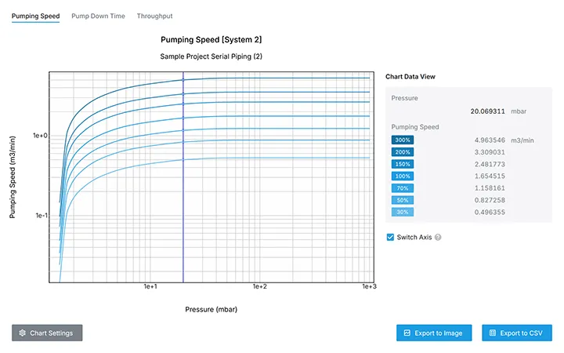Select the 70% speed legend badge

coord(403,188)
